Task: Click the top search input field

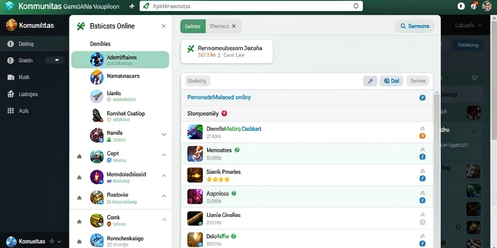Action: (251, 6)
